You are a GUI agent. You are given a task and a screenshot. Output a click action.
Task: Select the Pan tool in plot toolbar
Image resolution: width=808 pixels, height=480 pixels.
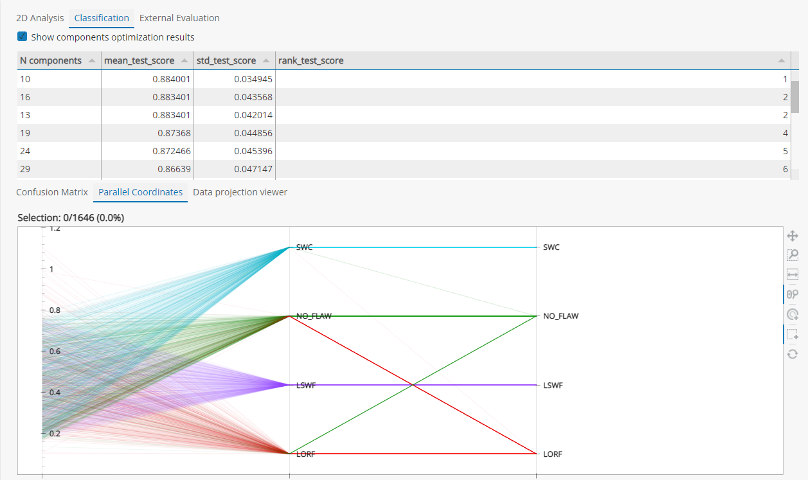(793, 236)
